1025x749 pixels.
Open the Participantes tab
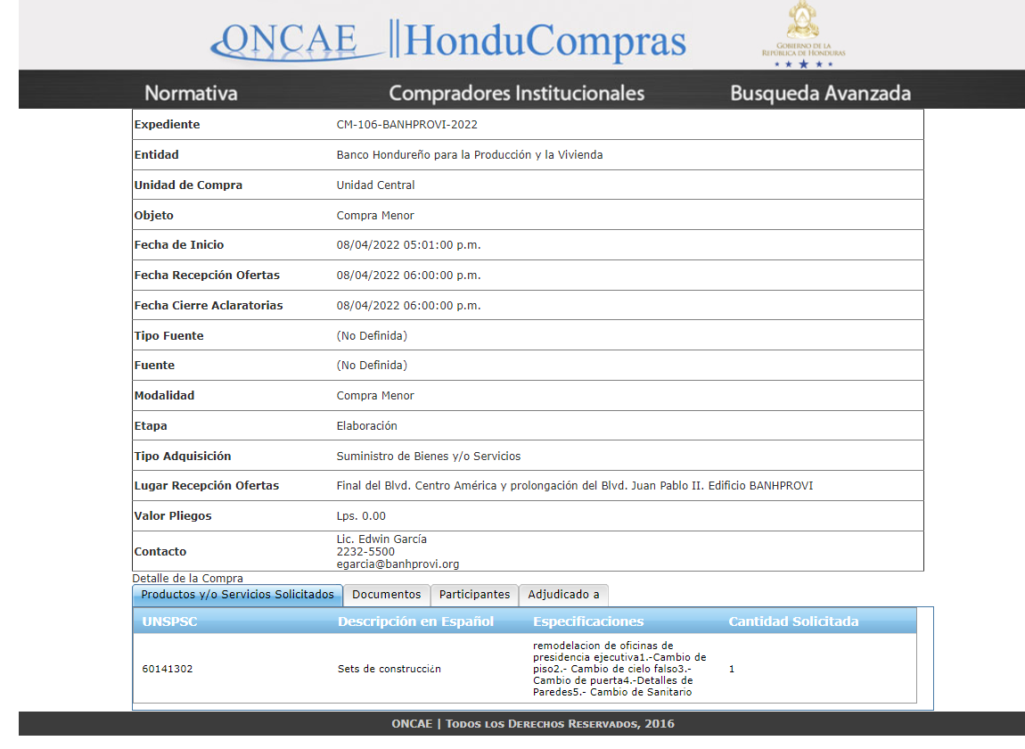pyautogui.click(x=474, y=595)
